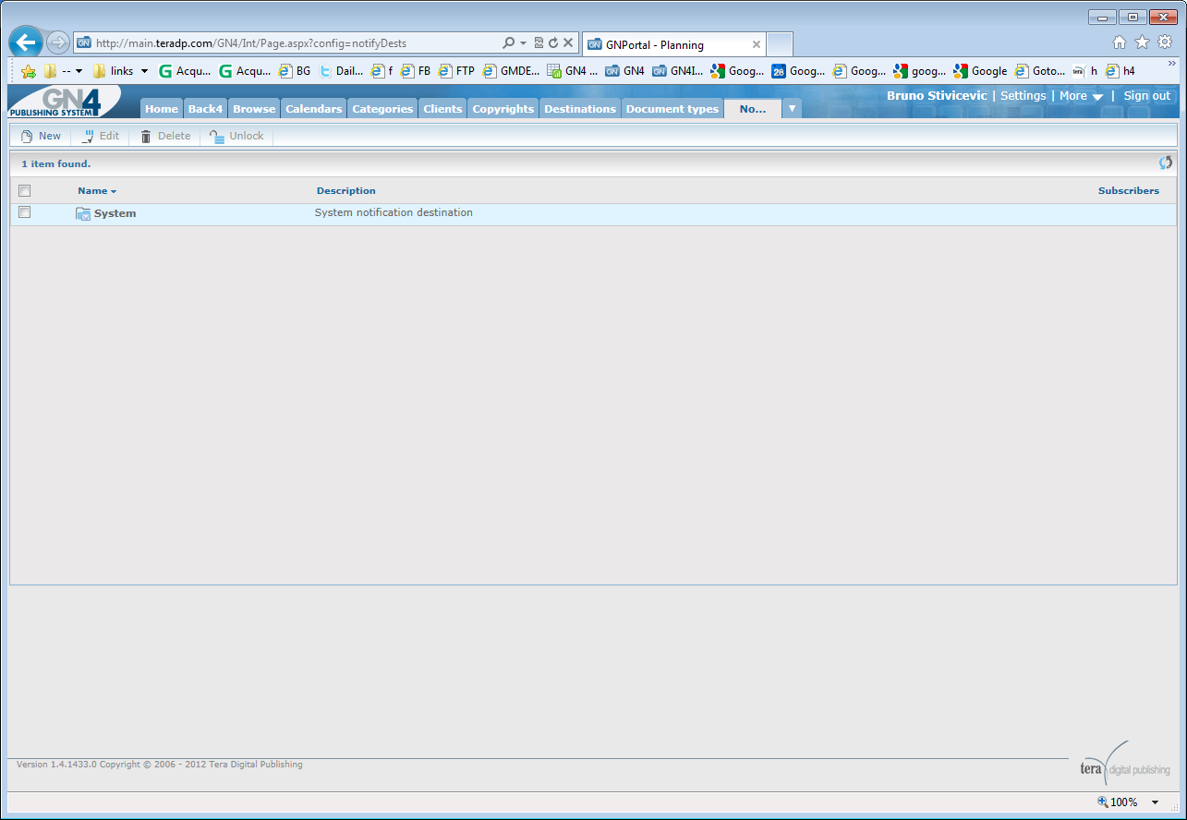1187x820 pixels.
Task: Tick the checkbox for the System row
Action: pos(25,212)
